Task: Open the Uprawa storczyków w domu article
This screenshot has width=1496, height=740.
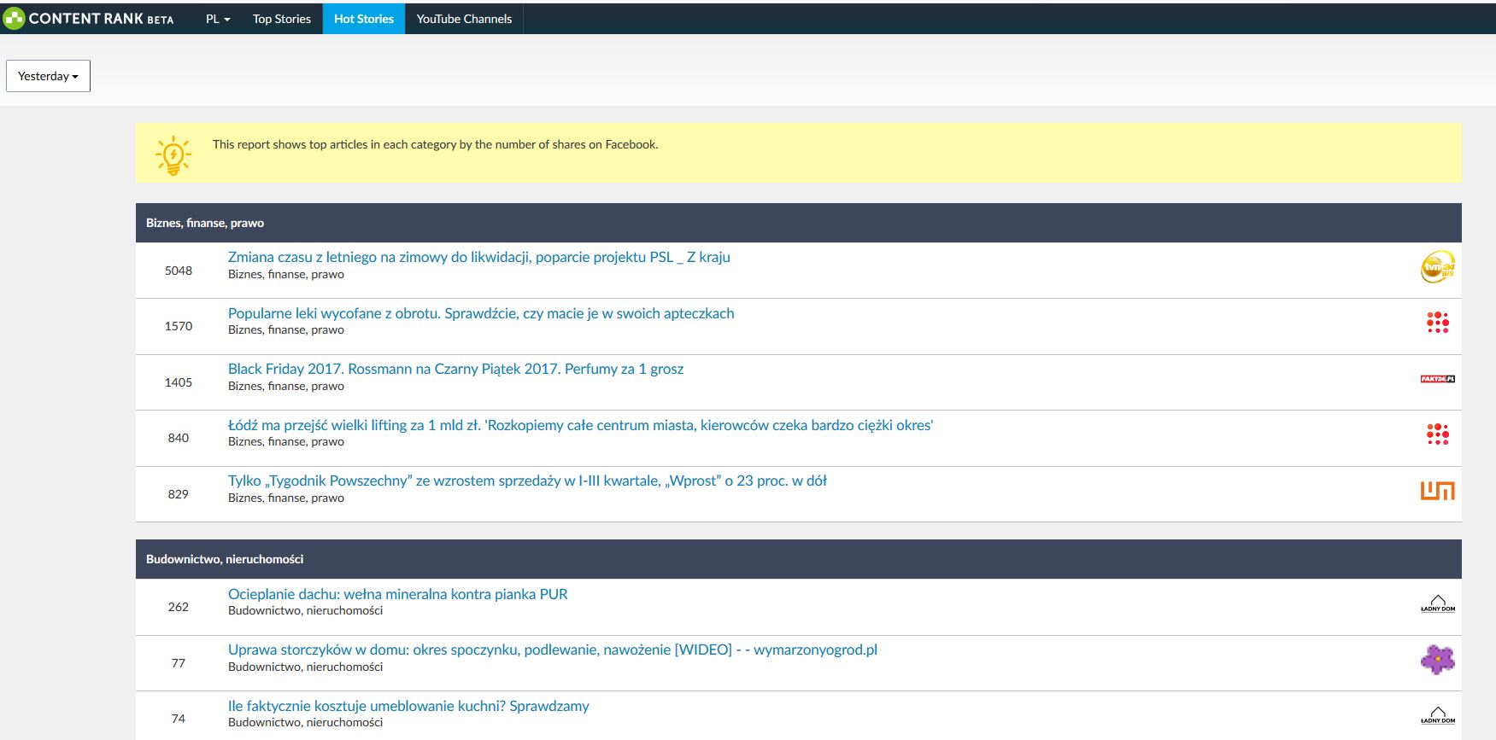Action: click(552, 650)
